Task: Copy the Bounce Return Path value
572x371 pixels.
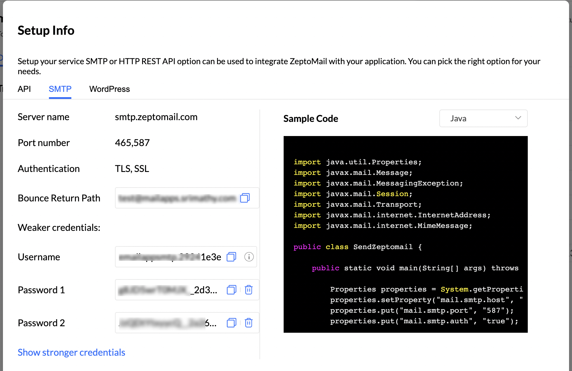Action: click(x=245, y=198)
